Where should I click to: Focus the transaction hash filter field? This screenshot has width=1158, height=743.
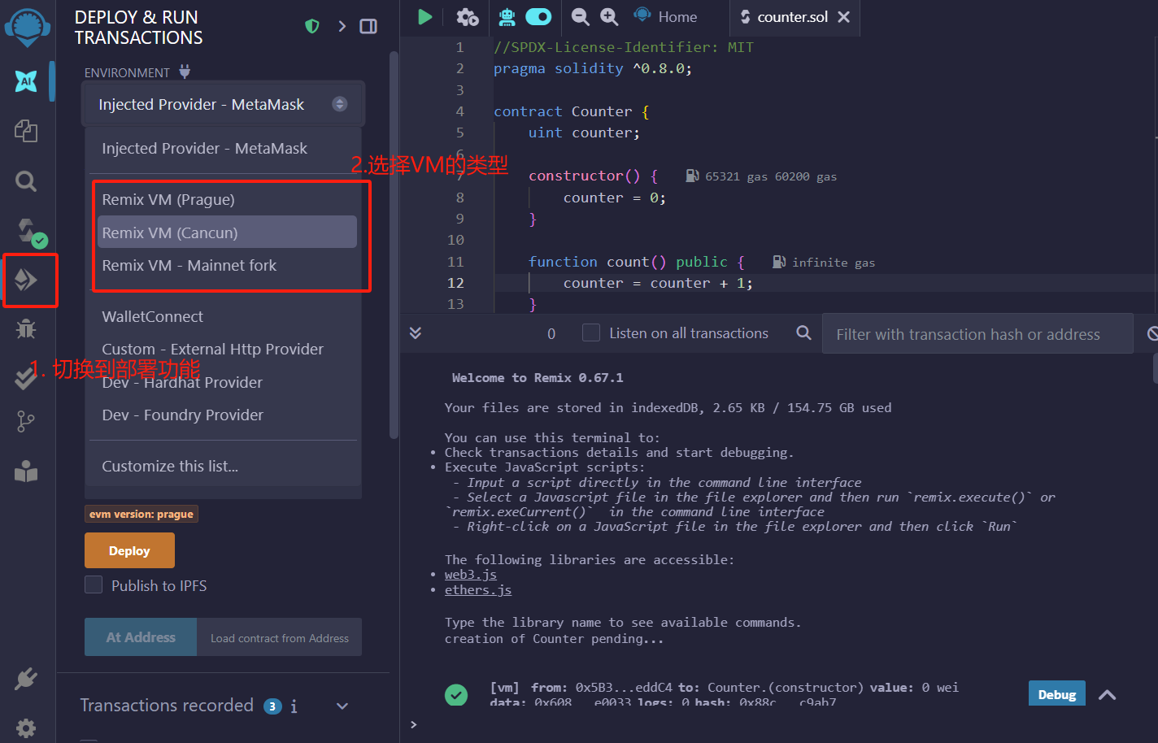[x=977, y=334]
